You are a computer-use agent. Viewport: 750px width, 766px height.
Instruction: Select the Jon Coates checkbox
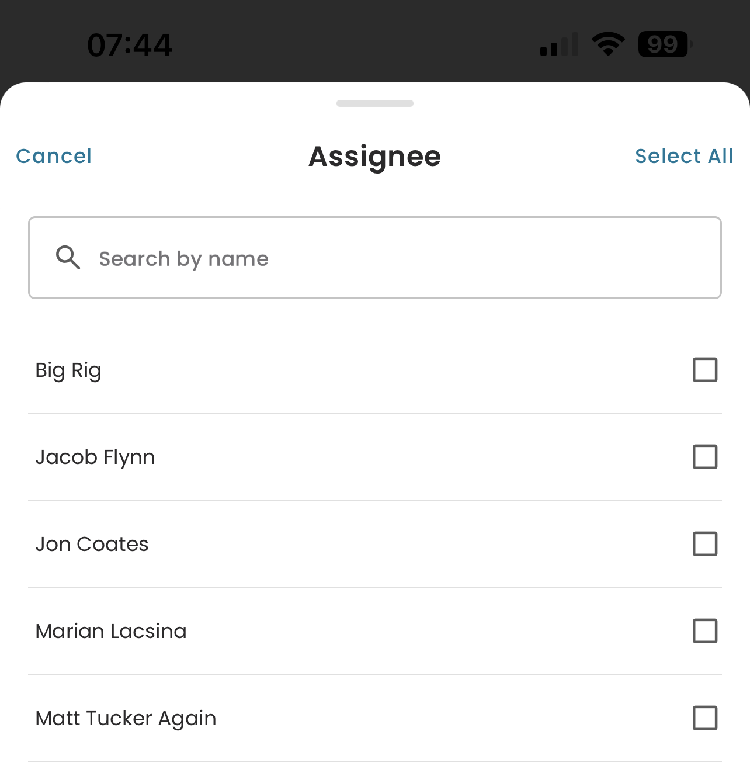click(x=705, y=544)
